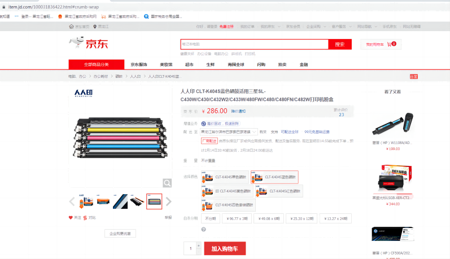Expand 客户服务 dropdown in top bar
The width and height of the screenshot is (450, 259).
[342, 27]
